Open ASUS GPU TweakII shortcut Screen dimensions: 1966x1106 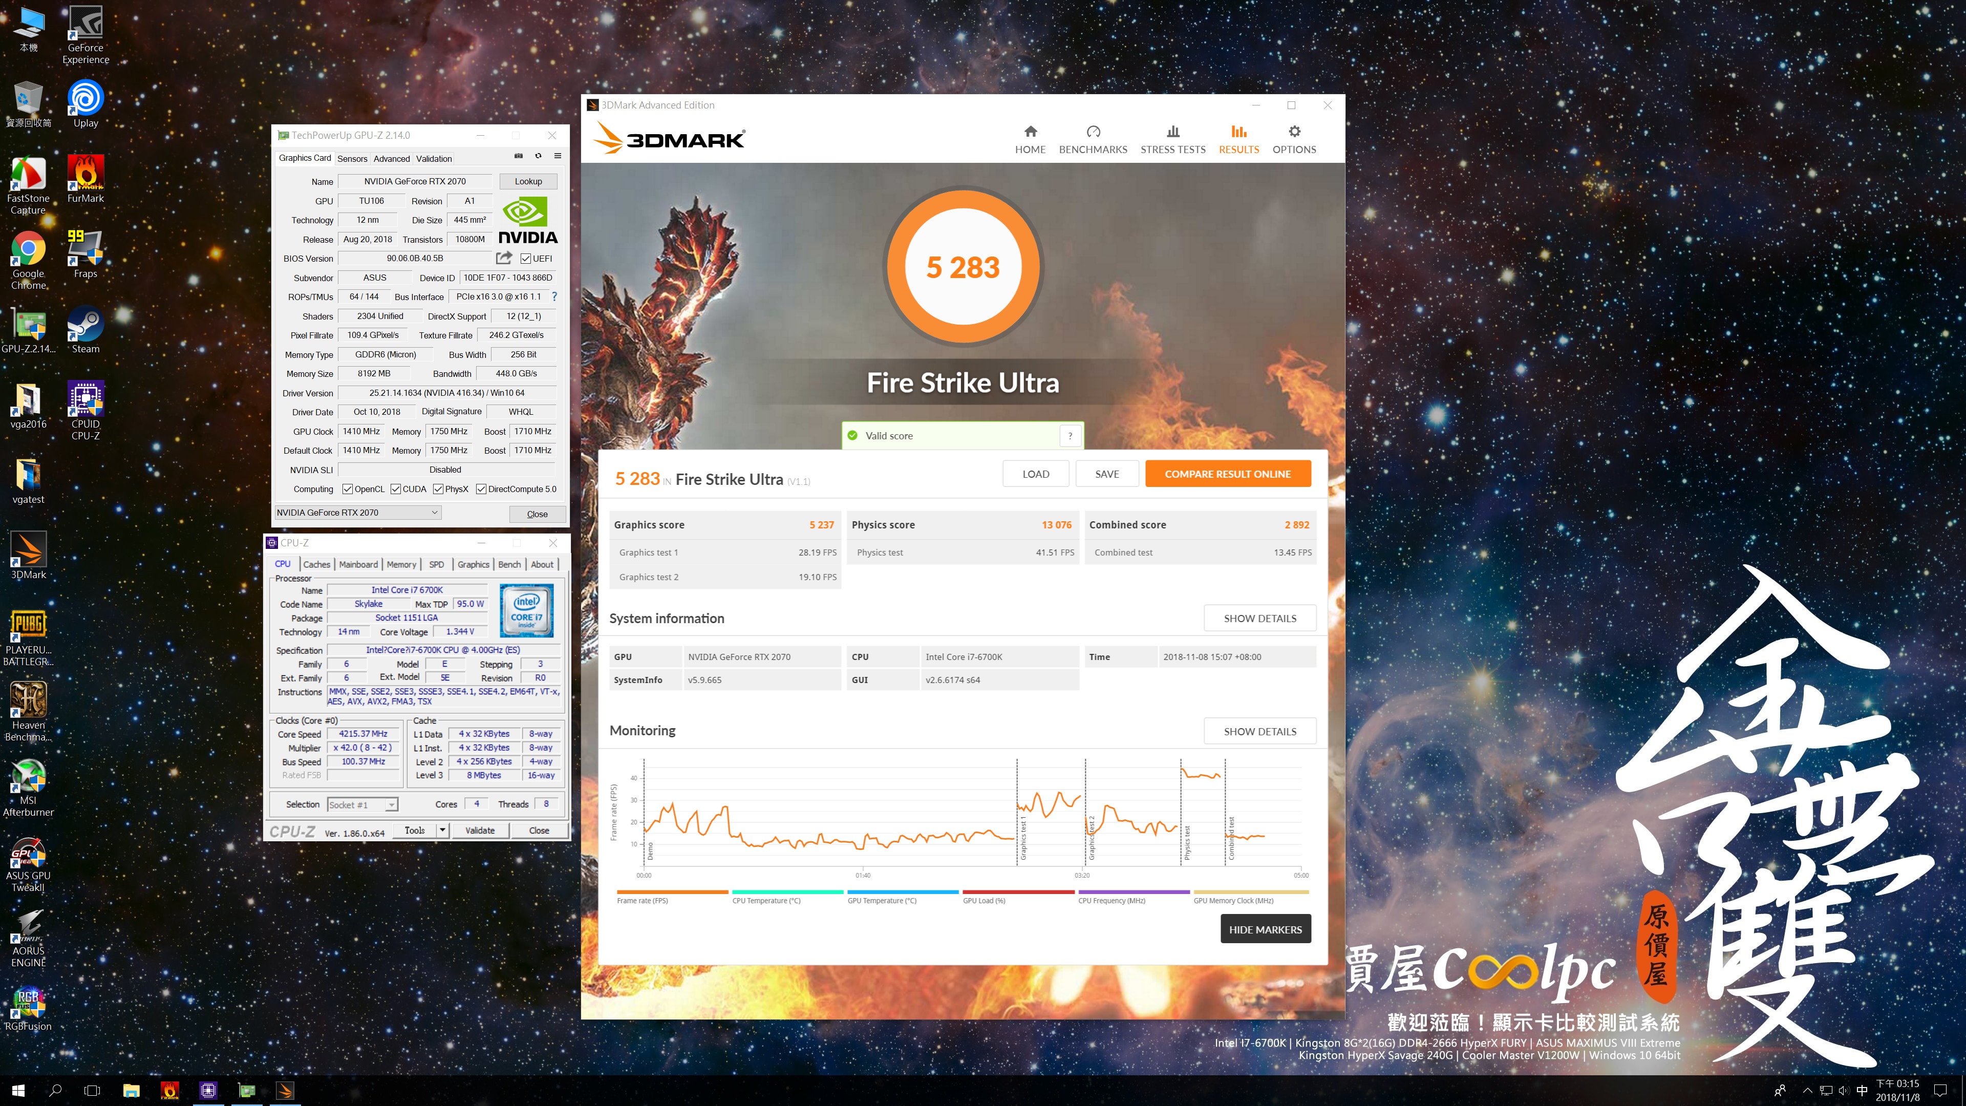(28, 863)
